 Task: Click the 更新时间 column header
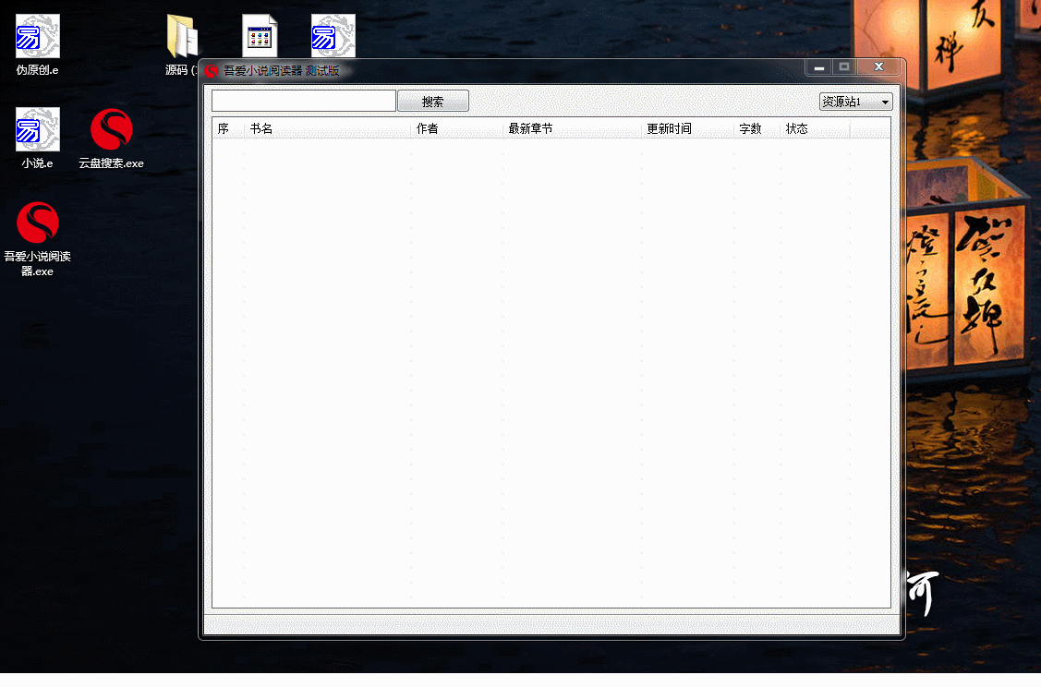(687, 129)
